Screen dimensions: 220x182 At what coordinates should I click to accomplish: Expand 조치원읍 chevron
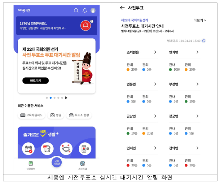coord(155,52)
